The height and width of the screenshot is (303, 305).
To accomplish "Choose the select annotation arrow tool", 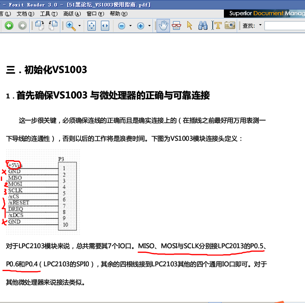I will click(x=189, y=25).
